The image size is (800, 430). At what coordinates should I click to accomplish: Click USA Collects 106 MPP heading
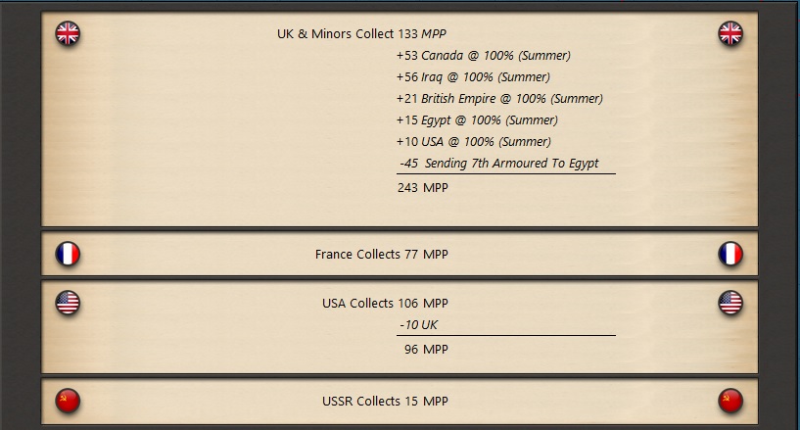click(x=385, y=304)
